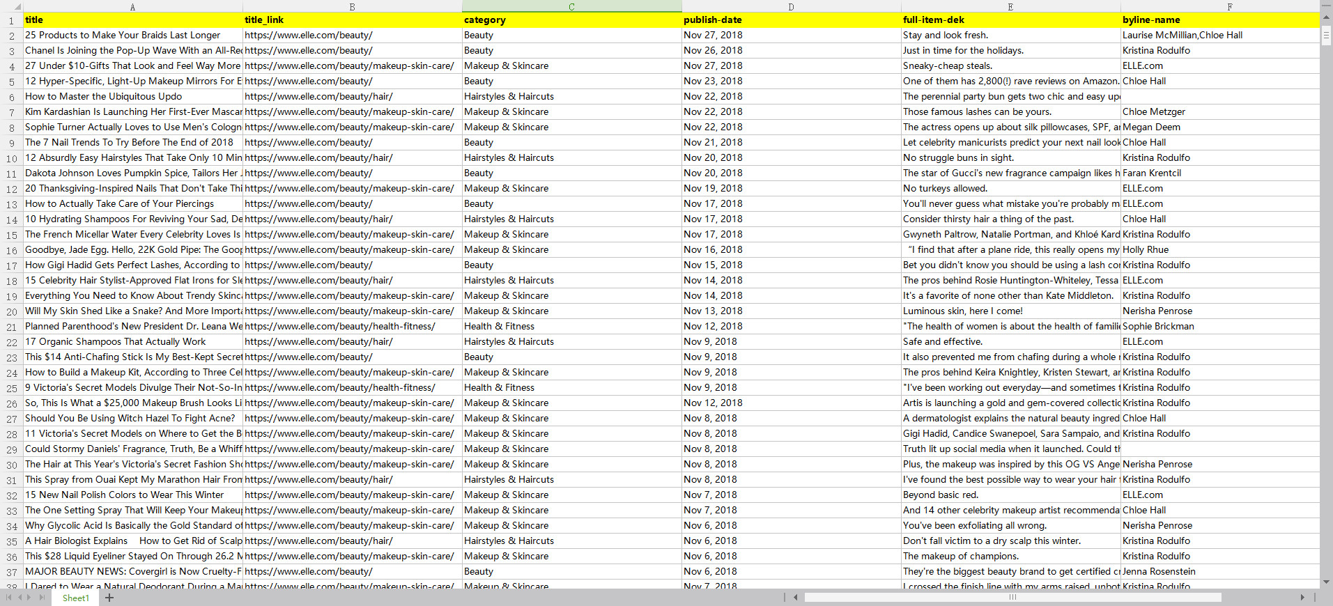
Task: Select the 'title' header cell
Action: click(x=133, y=20)
